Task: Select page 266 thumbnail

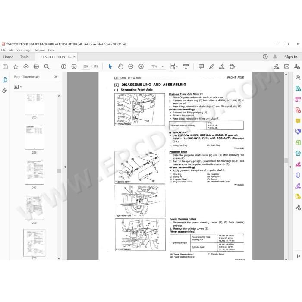Action: pyautogui.click(x=34, y=137)
